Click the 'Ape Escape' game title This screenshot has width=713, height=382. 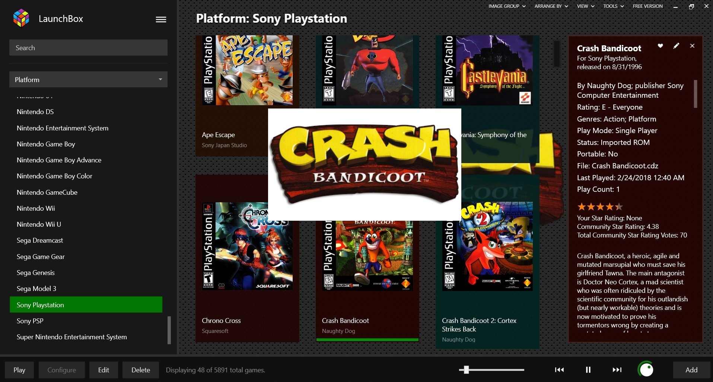pyautogui.click(x=218, y=135)
